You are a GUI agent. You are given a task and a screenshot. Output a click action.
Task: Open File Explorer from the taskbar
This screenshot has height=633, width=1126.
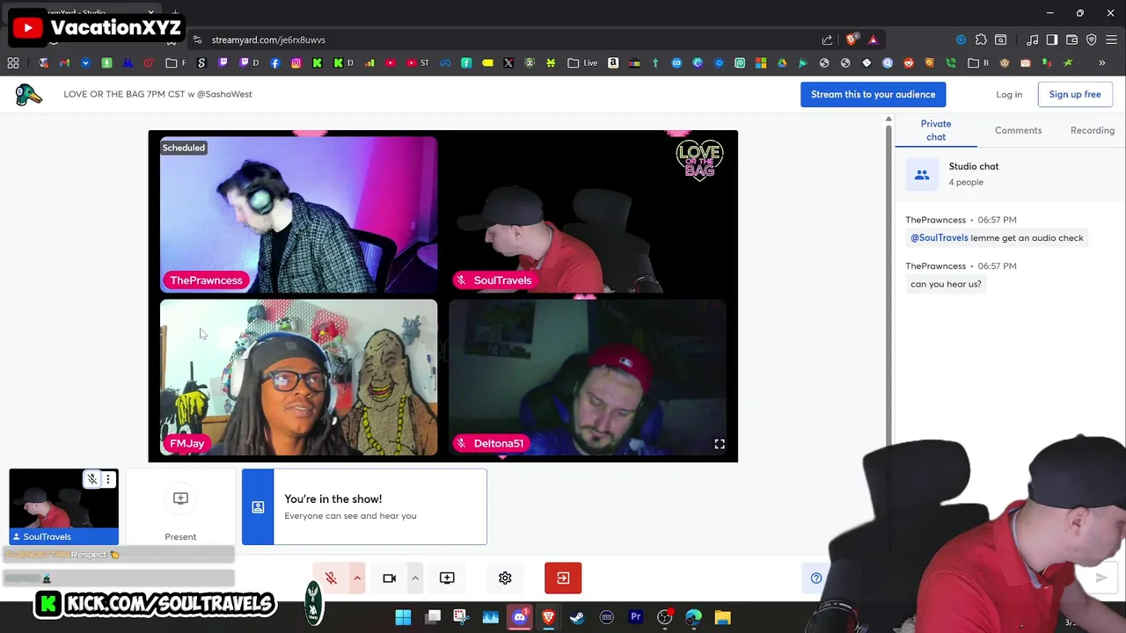click(x=722, y=617)
